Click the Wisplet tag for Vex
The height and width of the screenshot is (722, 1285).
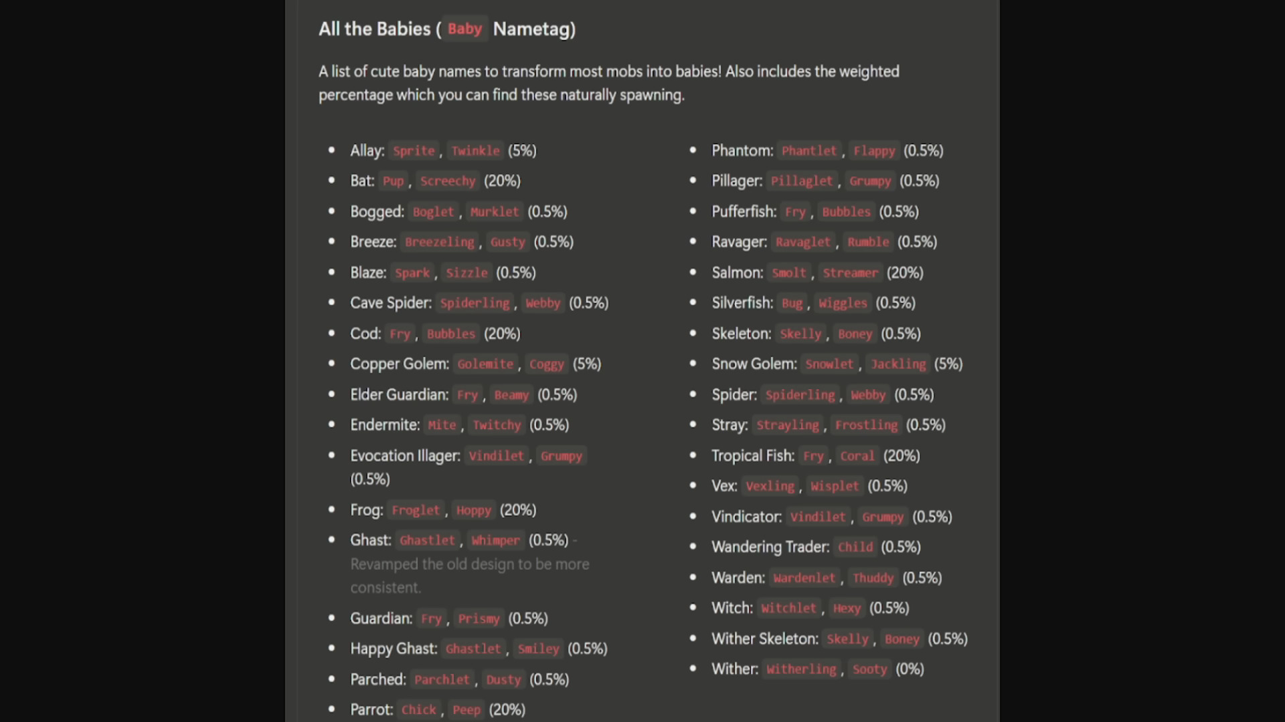835,487
